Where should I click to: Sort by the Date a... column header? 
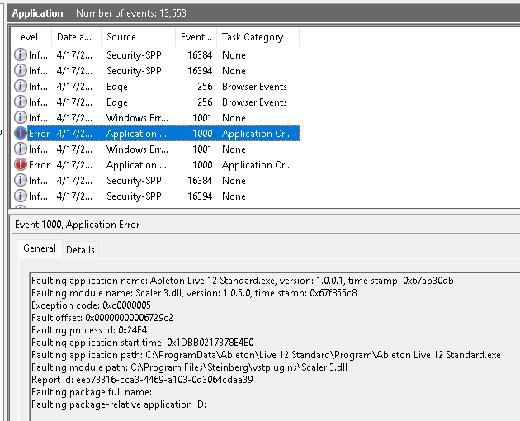(76, 37)
